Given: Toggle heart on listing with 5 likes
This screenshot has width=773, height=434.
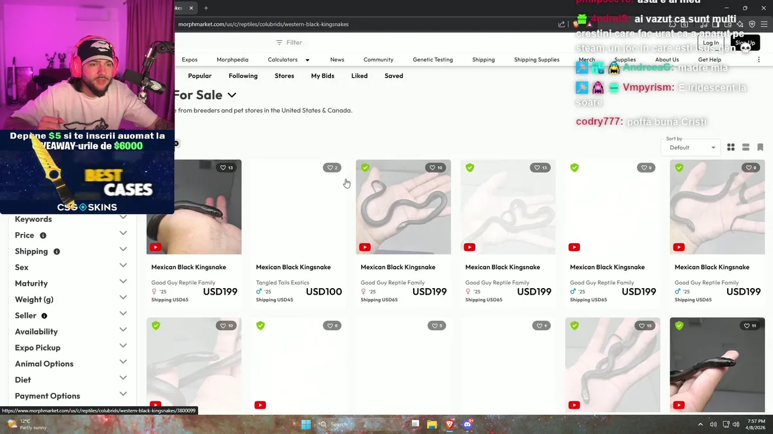Looking at the screenshot, I should click(x=437, y=325).
